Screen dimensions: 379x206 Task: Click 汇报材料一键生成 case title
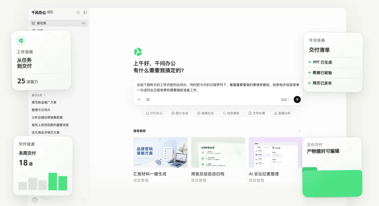150,174
